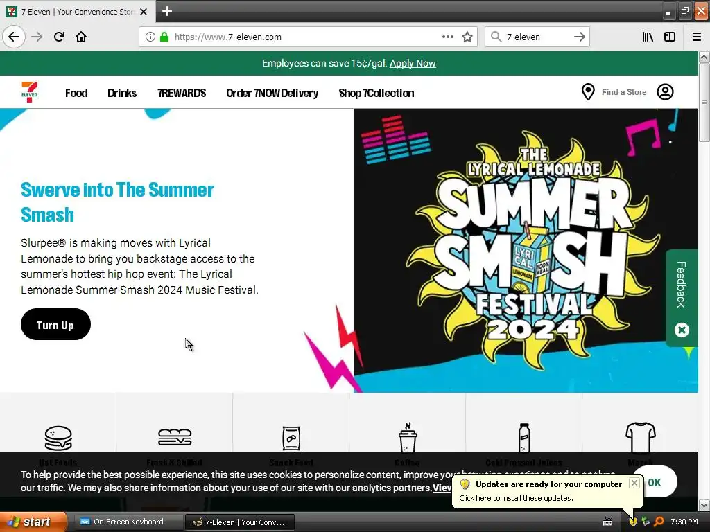Screen dimensions: 710x532
Task: Open the Windows Start menu
Action: pyautogui.click(x=33, y=522)
